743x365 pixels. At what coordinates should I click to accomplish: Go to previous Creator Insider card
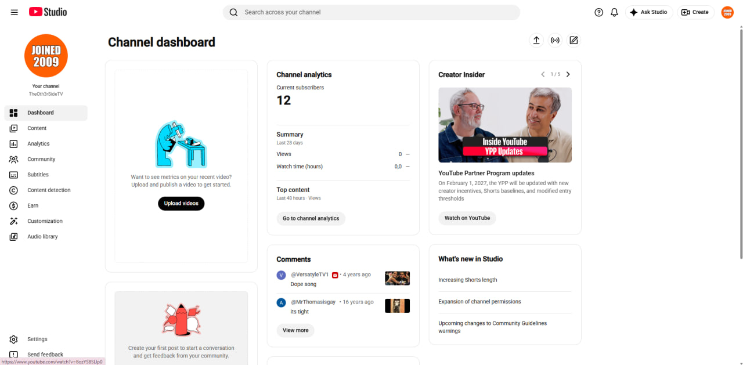click(x=543, y=74)
